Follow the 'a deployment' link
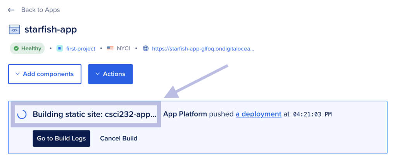The width and height of the screenshot is (397, 161). (x=258, y=114)
